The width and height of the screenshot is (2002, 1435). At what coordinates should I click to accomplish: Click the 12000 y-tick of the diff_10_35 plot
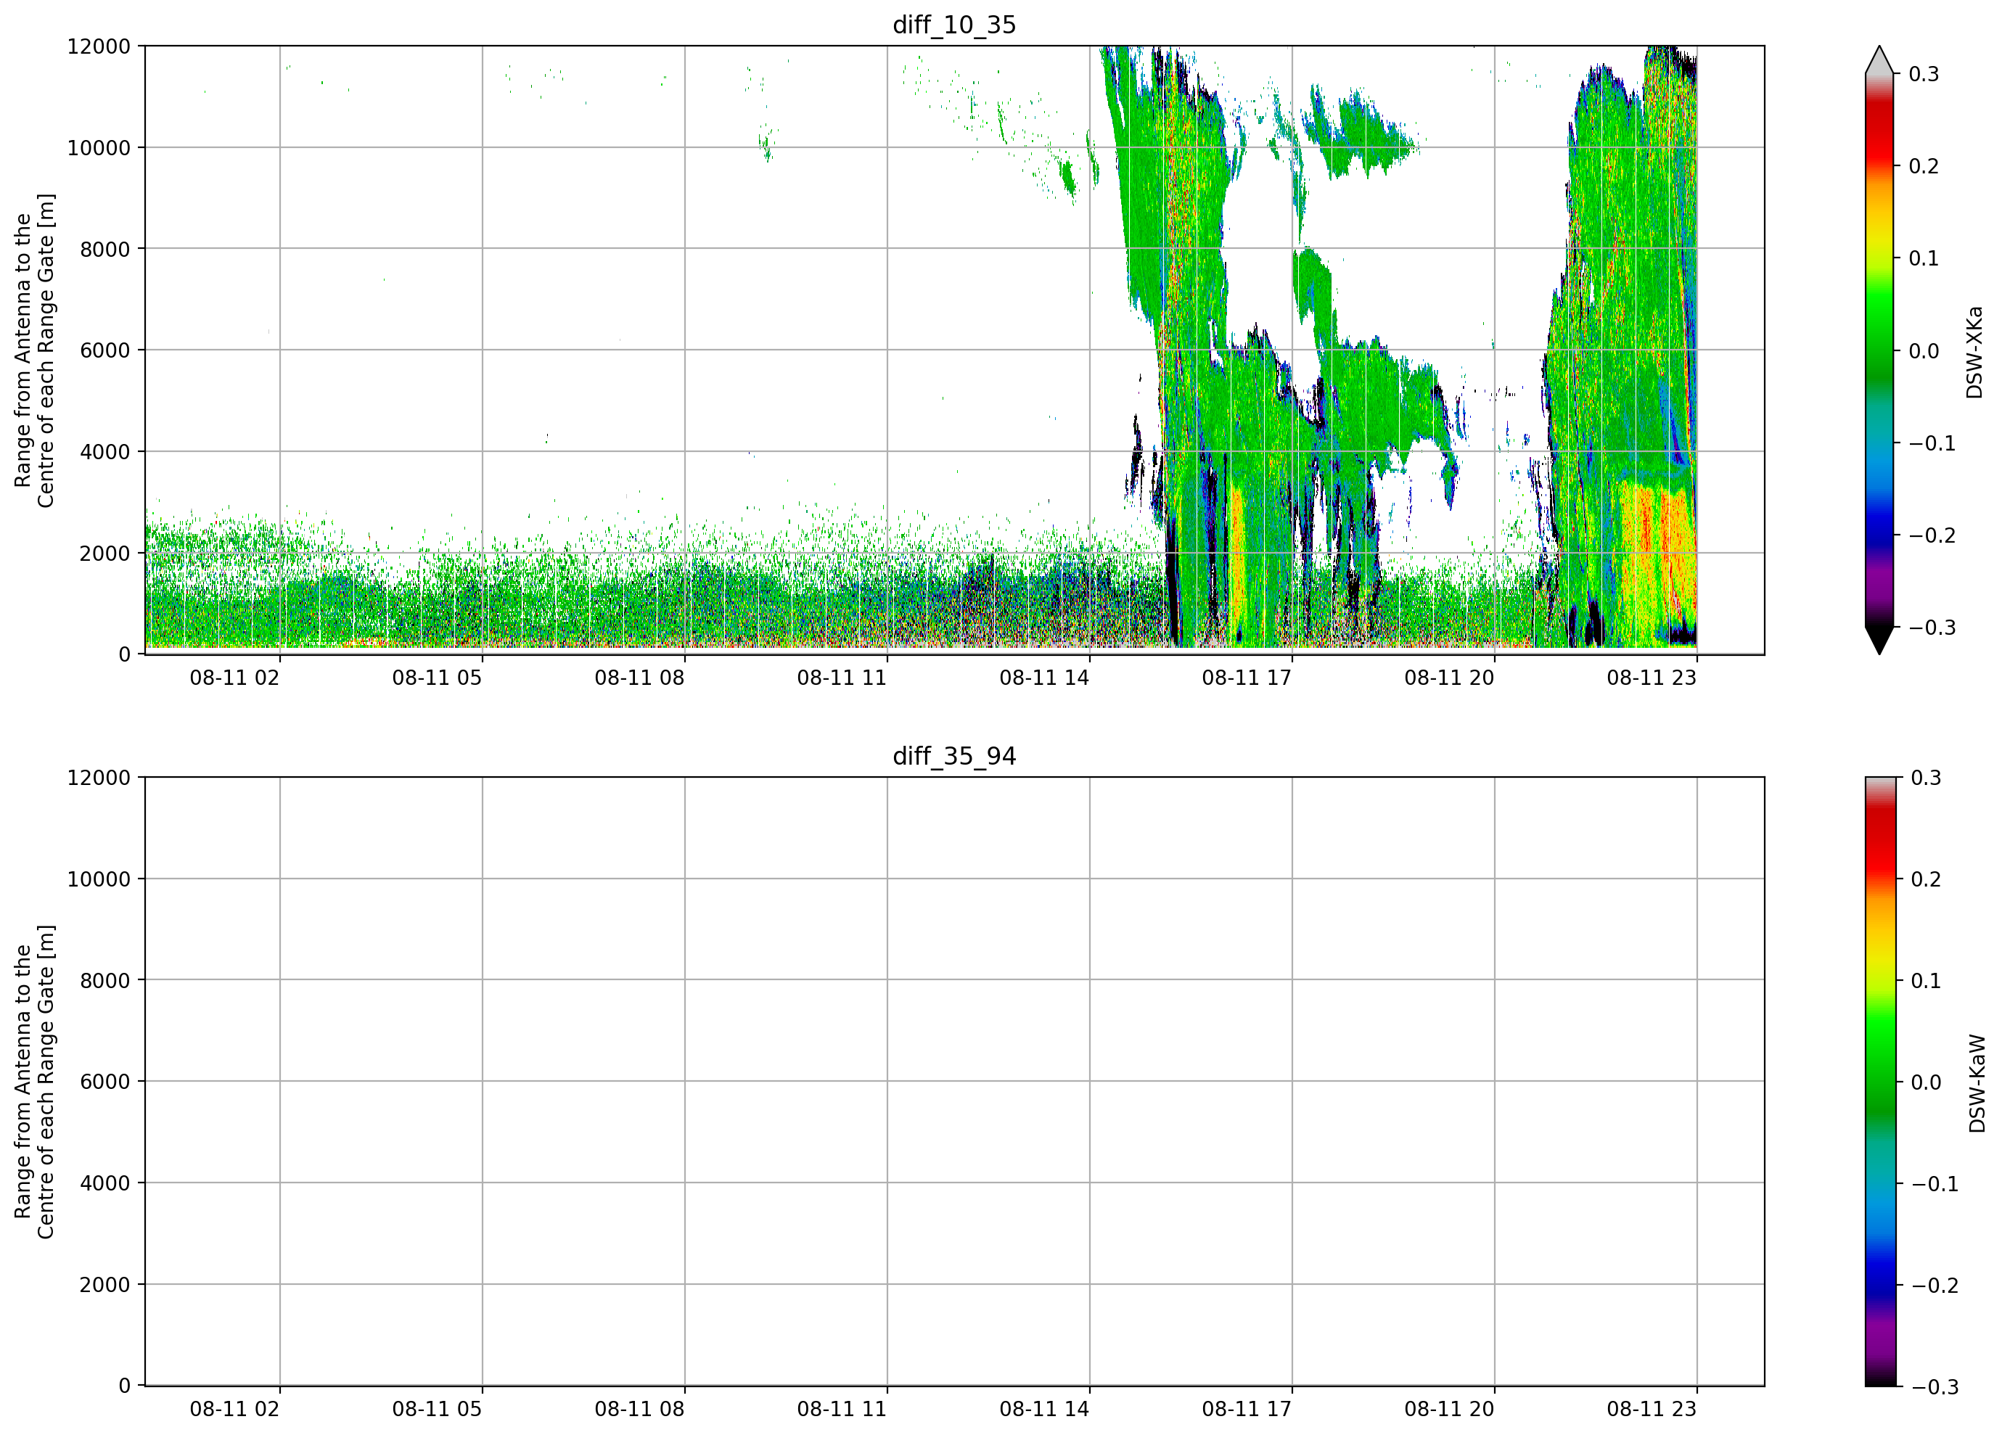pyautogui.click(x=99, y=46)
